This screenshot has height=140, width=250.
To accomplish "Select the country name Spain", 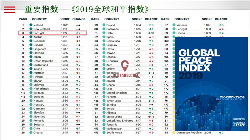I will 110,37.
